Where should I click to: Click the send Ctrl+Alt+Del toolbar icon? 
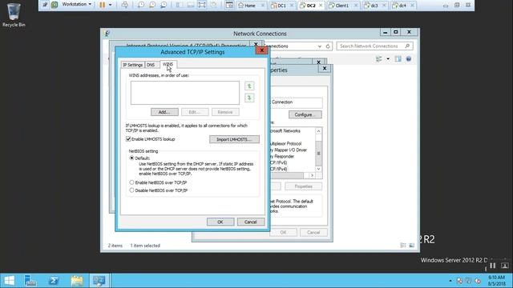point(125,5)
